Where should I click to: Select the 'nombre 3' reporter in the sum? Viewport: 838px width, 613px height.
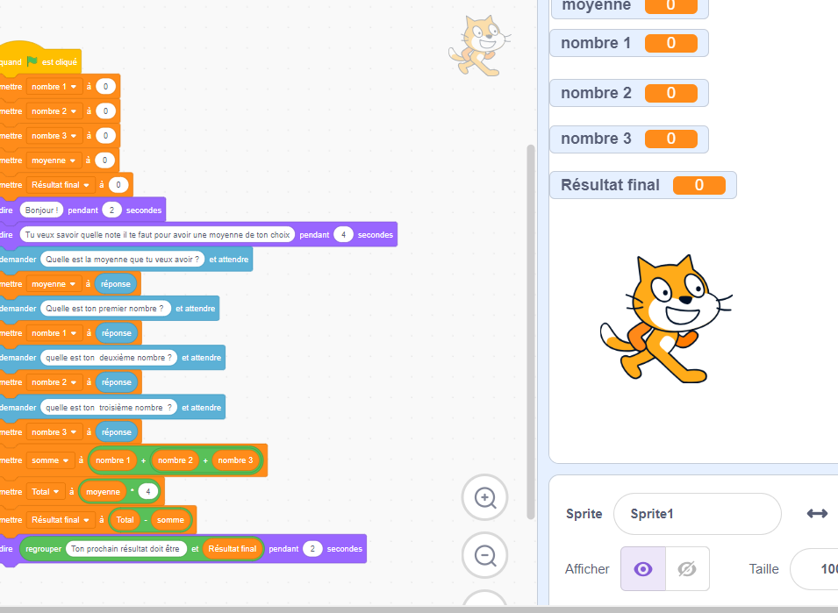point(235,460)
